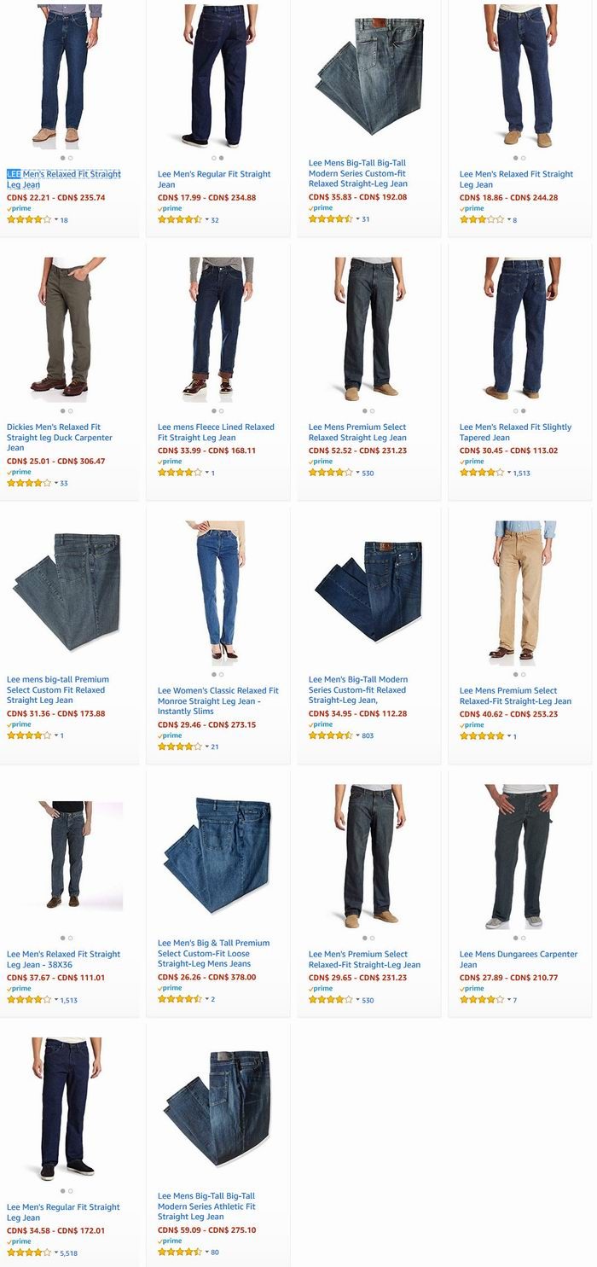Click stars for Lee mens Fleece Lined Relaxed Fit
This screenshot has width=597, height=1267.
180,473
